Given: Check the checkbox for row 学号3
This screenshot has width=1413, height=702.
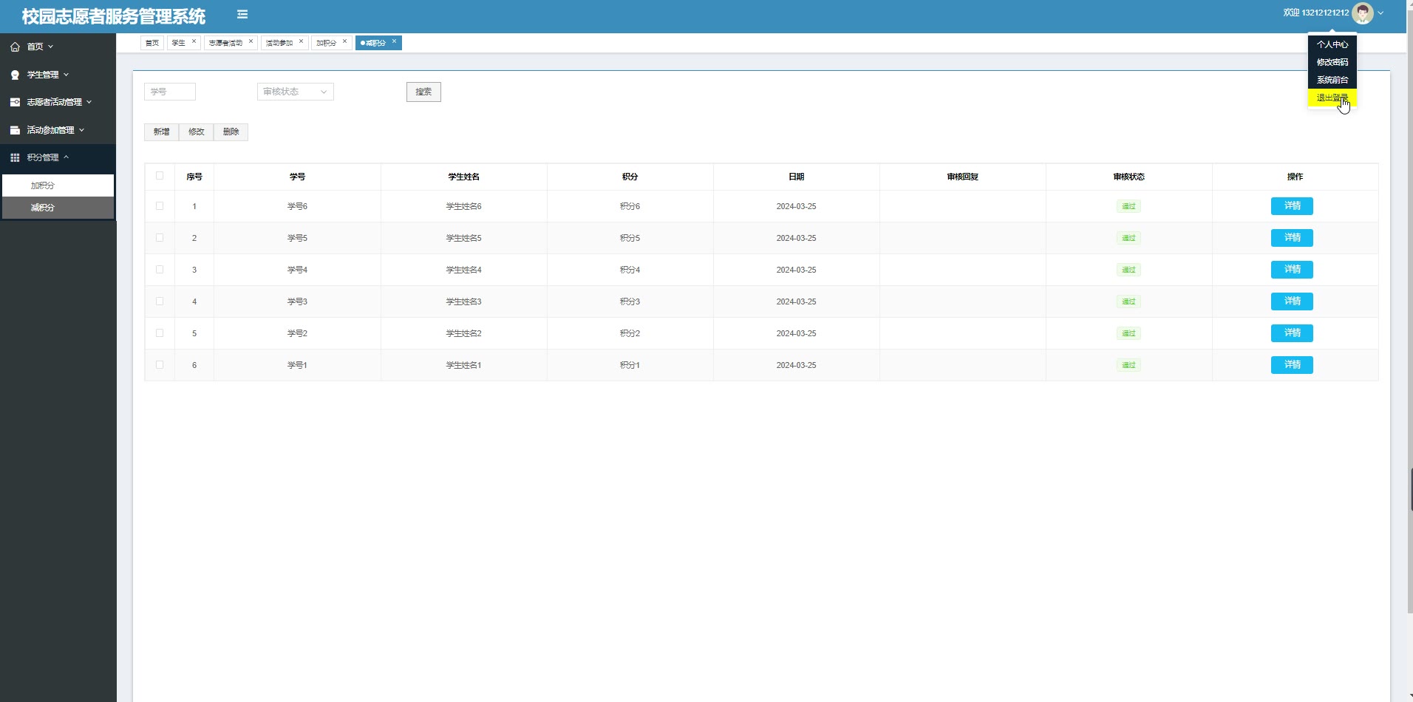Looking at the screenshot, I should (160, 301).
